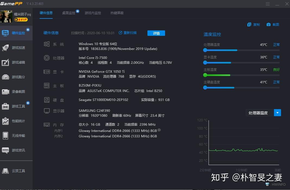
Task: Click the 内存 RAM icon
Action: [x=47, y=125]
